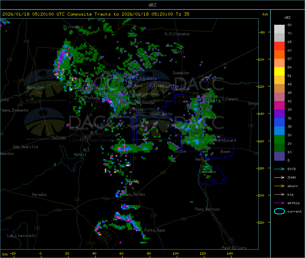Screen dimensions: 305x258
Task: Click the '50YD' legend label
Action: click(291, 169)
